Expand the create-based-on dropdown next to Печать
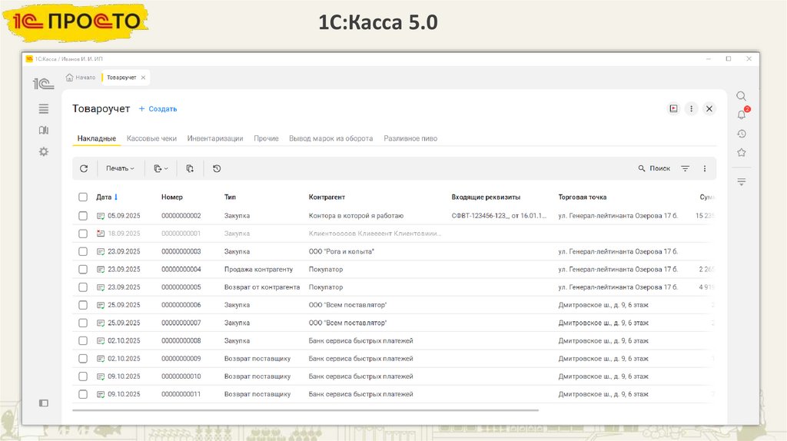 point(161,168)
